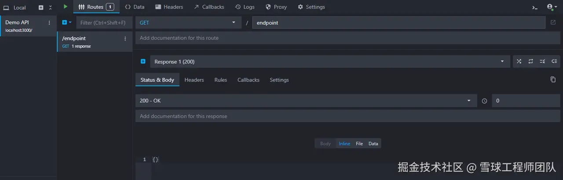Expand the 200 - OK status dropdown
Image resolution: width=563 pixels, height=180 pixels.
click(x=306, y=101)
